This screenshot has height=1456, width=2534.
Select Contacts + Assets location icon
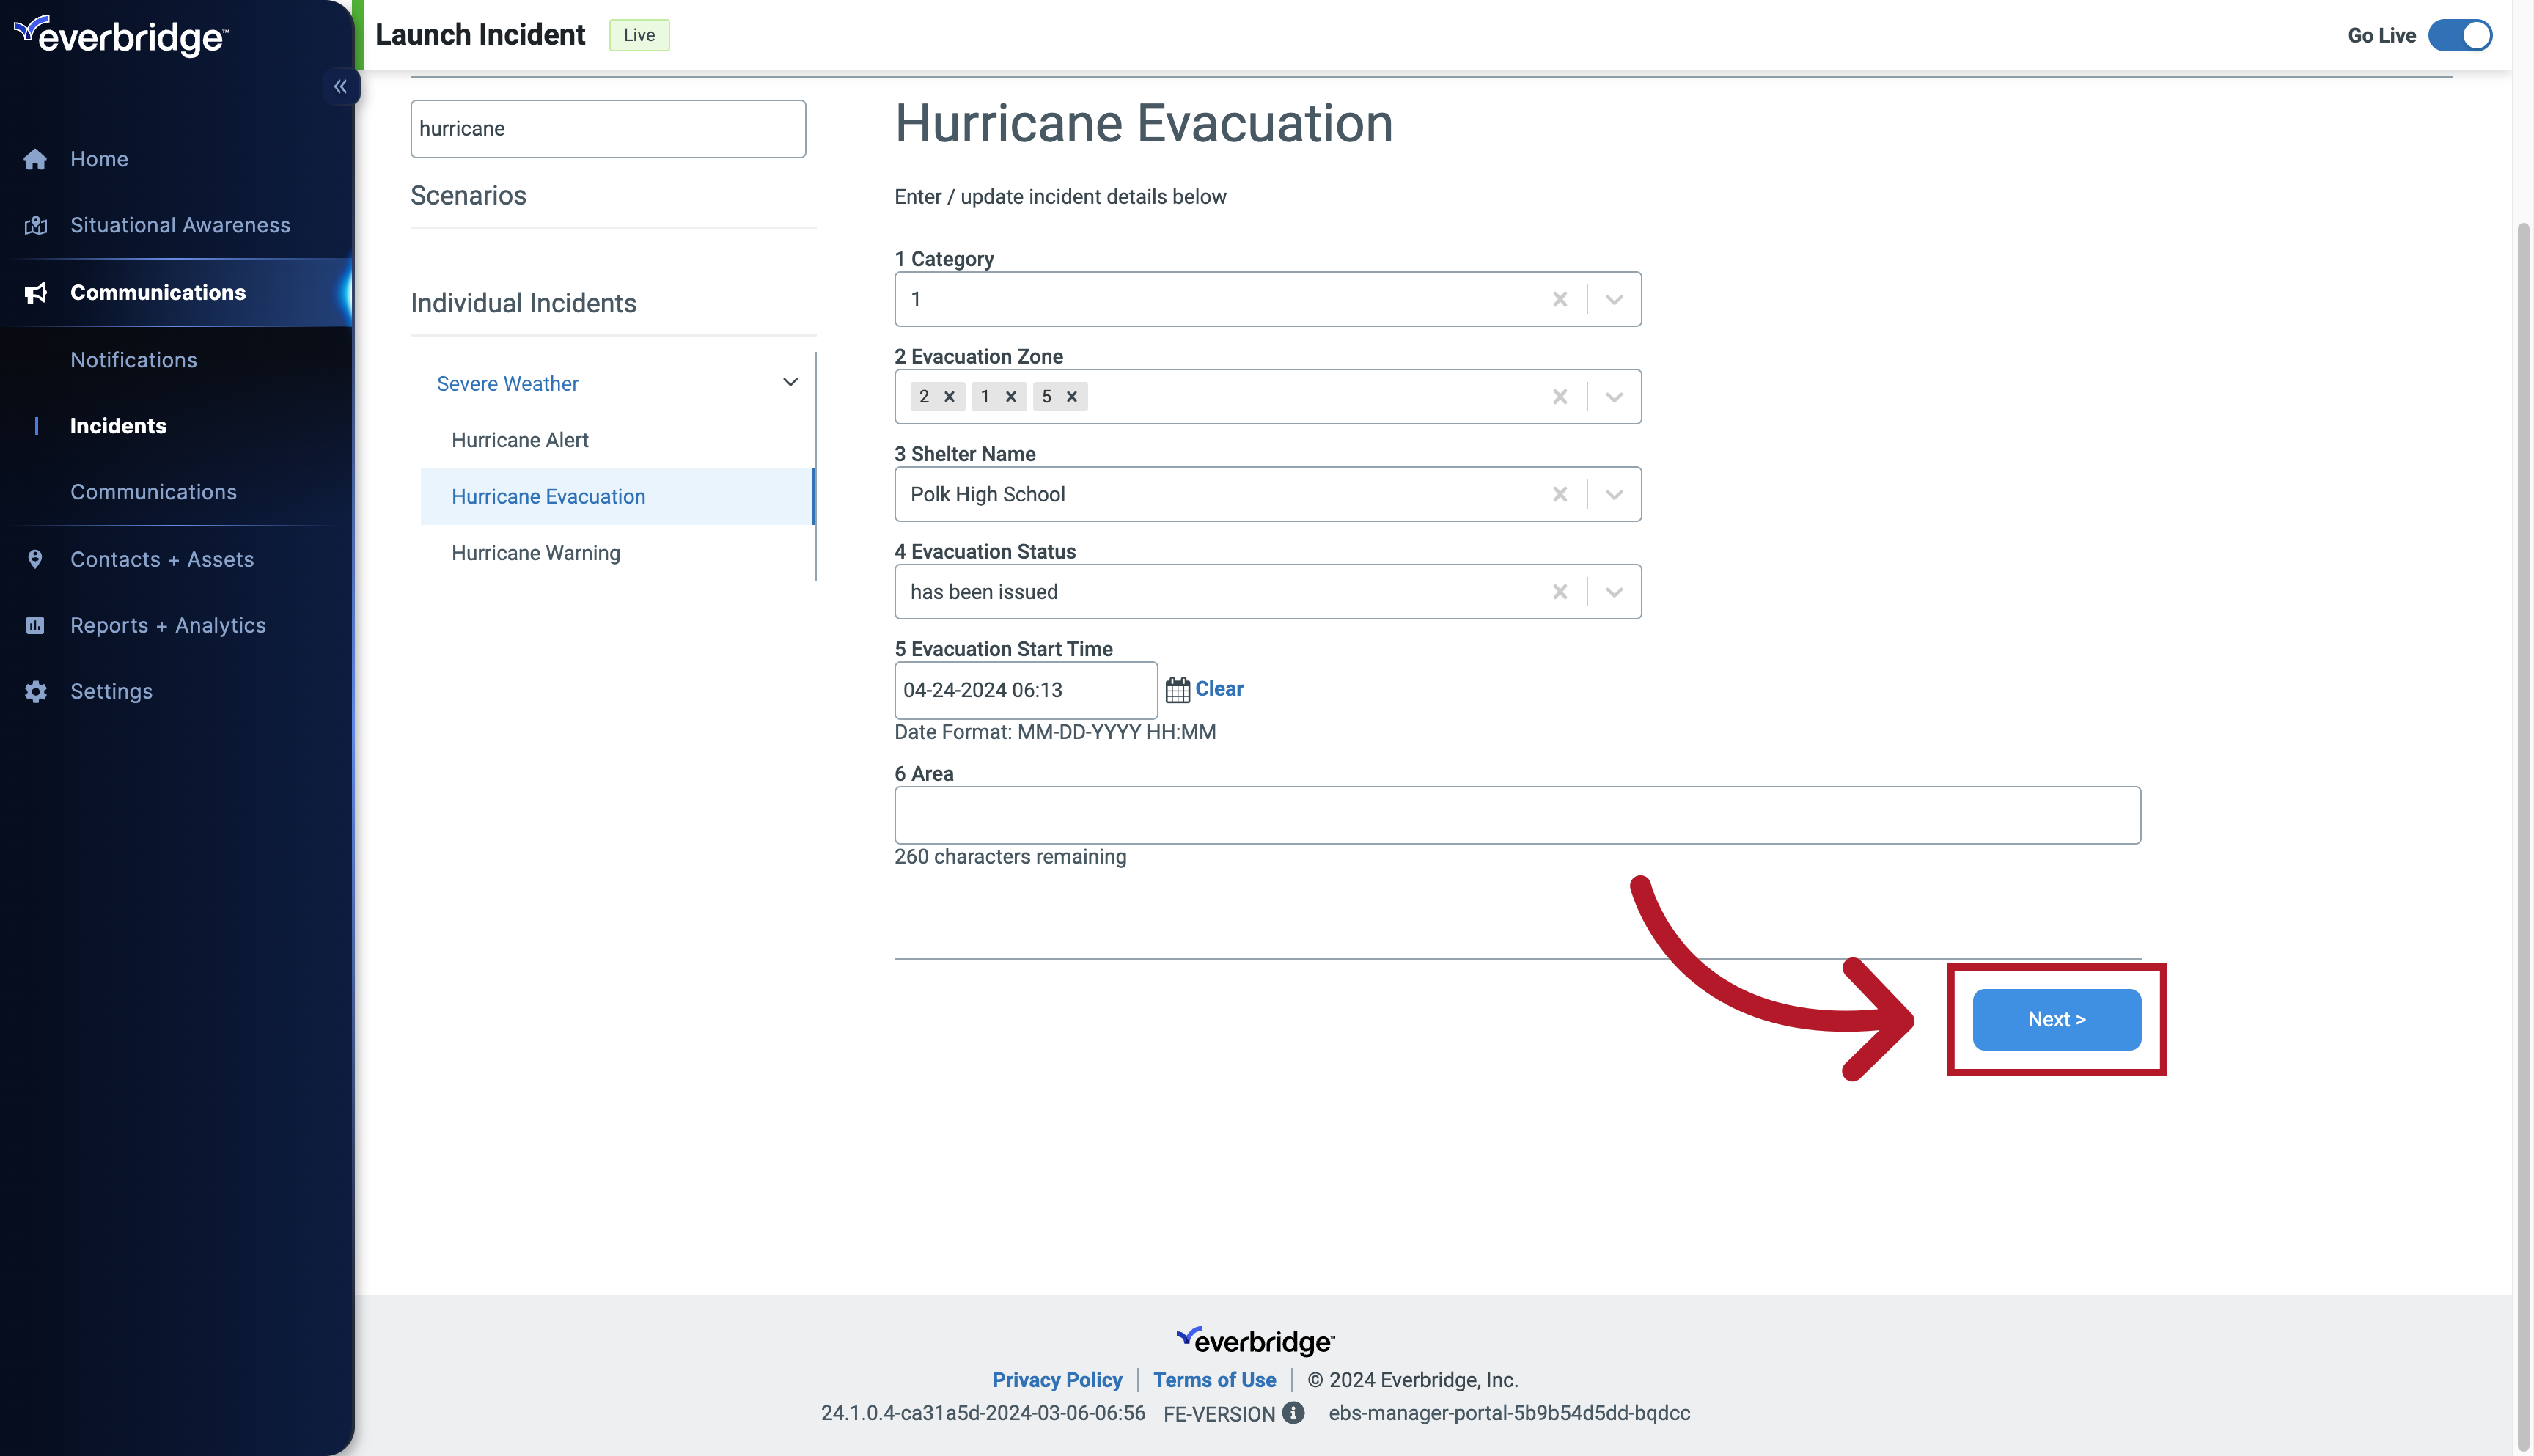pos(34,559)
